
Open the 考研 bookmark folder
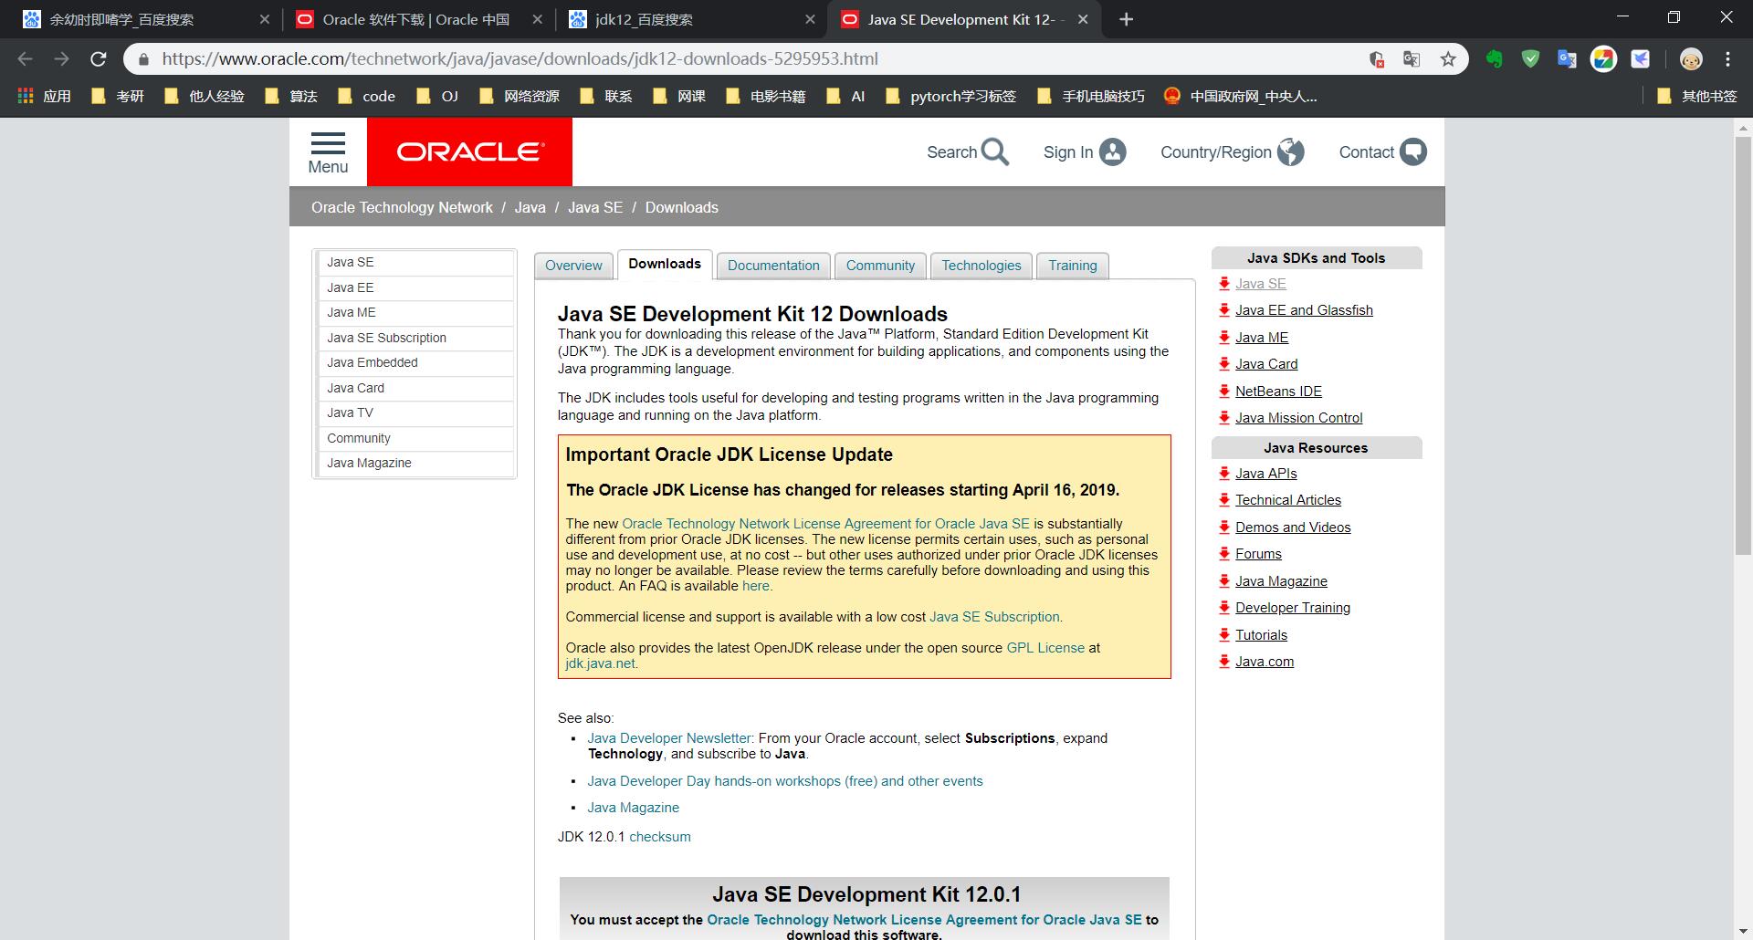coord(118,96)
